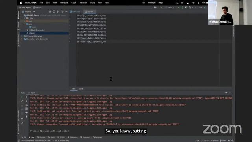Click the Select Opened File target icon
This screenshot has height=142, width=252.
click(50, 11)
